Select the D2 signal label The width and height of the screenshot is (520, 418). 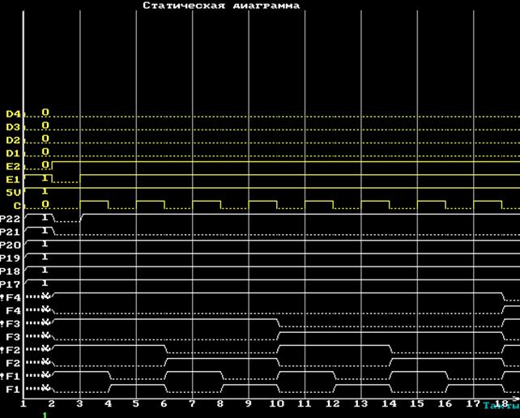pos(13,140)
